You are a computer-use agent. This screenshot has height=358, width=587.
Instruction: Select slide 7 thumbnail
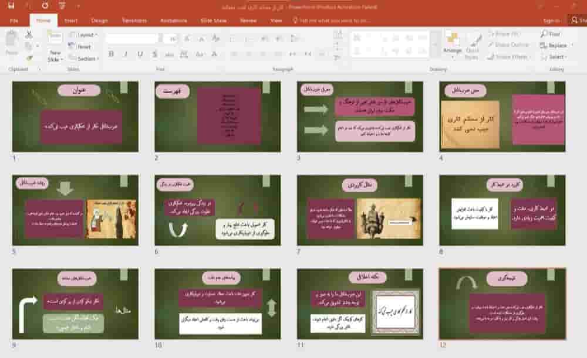[x=360, y=210]
